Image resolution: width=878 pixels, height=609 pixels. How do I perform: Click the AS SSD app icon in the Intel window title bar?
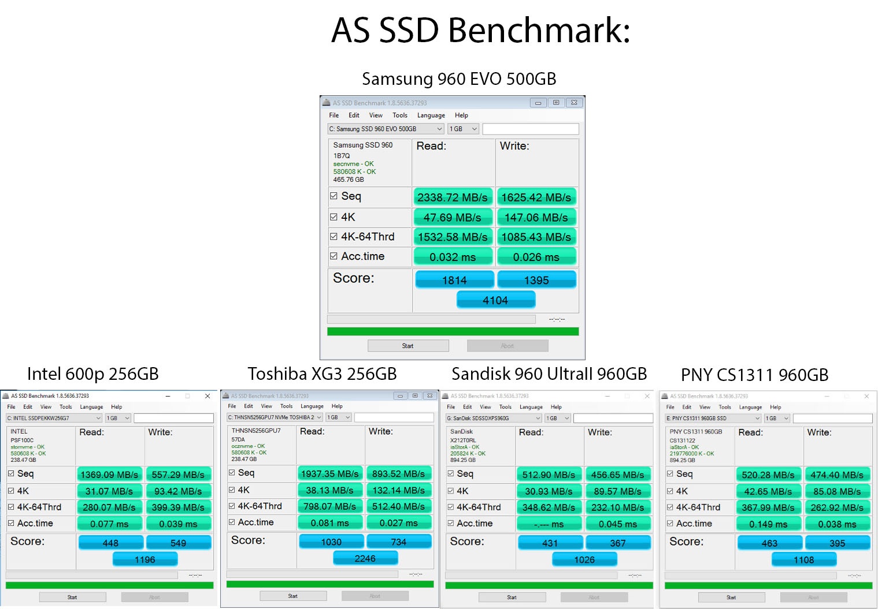point(6,396)
